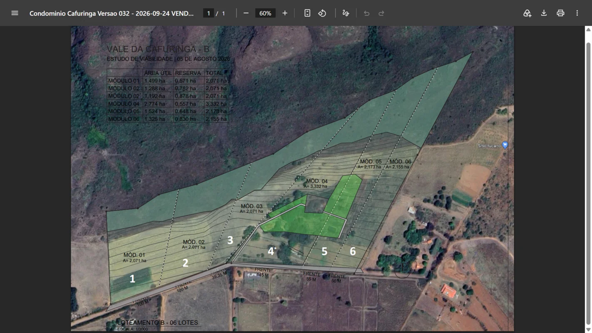Click the 60% zoom level field
Image resolution: width=592 pixels, height=333 pixels.
[x=265, y=13]
